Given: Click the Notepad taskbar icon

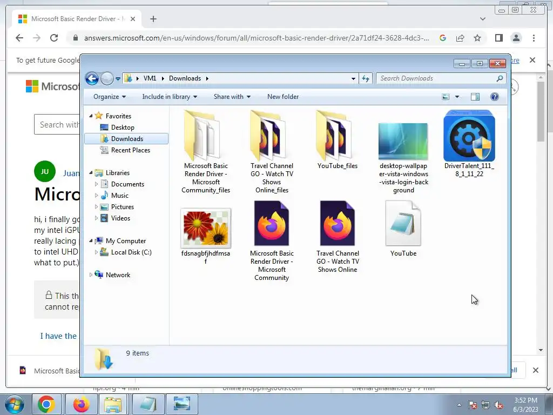Looking at the screenshot, I should [x=149, y=404].
